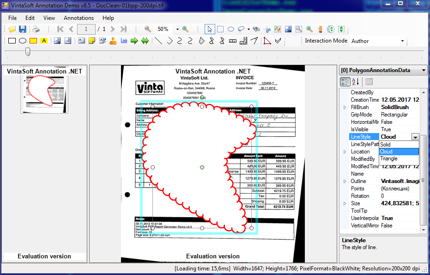This screenshot has width=430, height=275.
Task: Select Cloud in the line style list
Action: 399,152
